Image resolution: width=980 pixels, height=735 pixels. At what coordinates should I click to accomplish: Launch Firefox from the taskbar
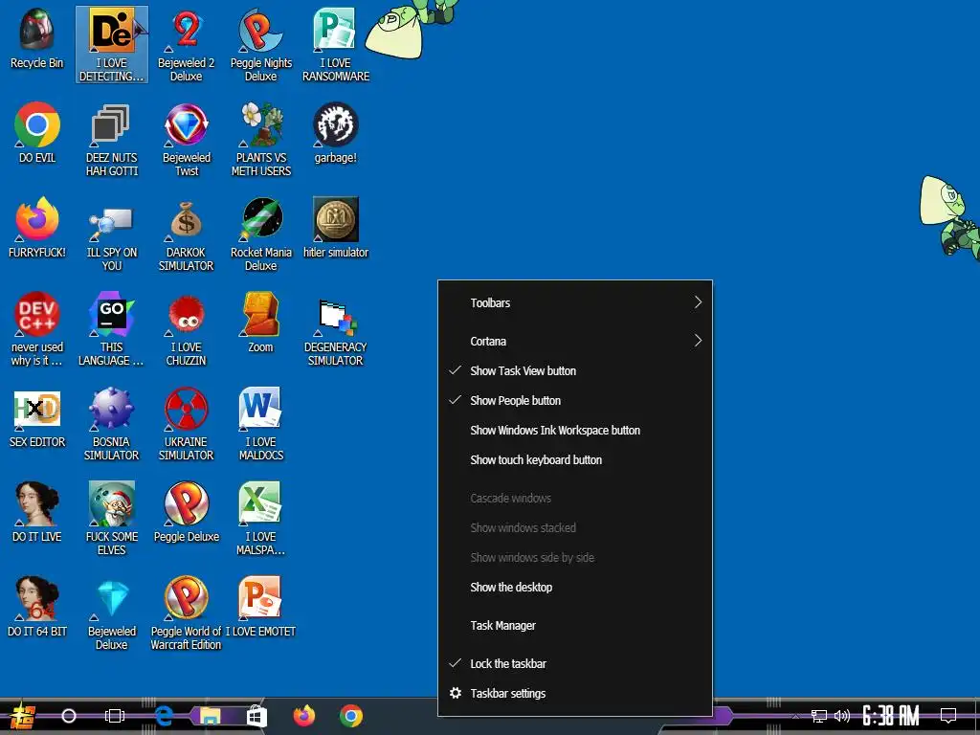click(x=304, y=716)
